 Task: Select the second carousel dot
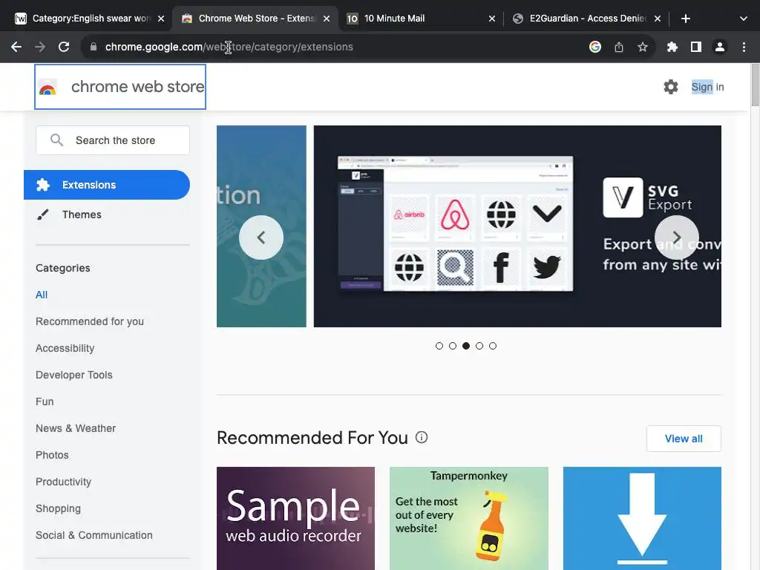(x=453, y=346)
